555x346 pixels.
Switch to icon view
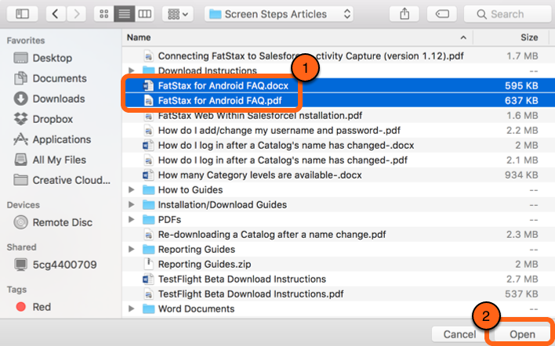click(103, 14)
